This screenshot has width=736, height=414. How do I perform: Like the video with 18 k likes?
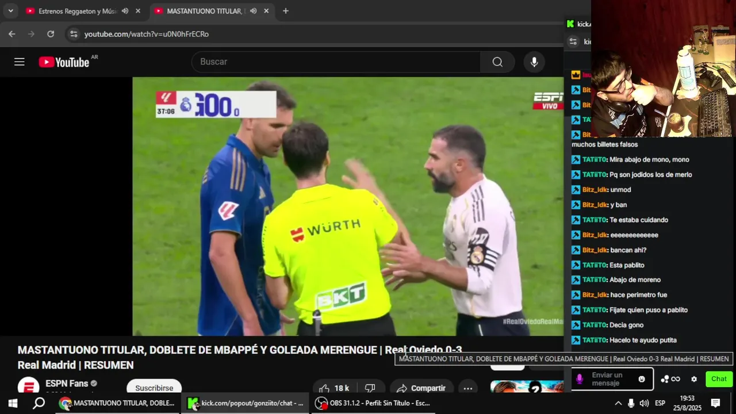click(335, 388)
